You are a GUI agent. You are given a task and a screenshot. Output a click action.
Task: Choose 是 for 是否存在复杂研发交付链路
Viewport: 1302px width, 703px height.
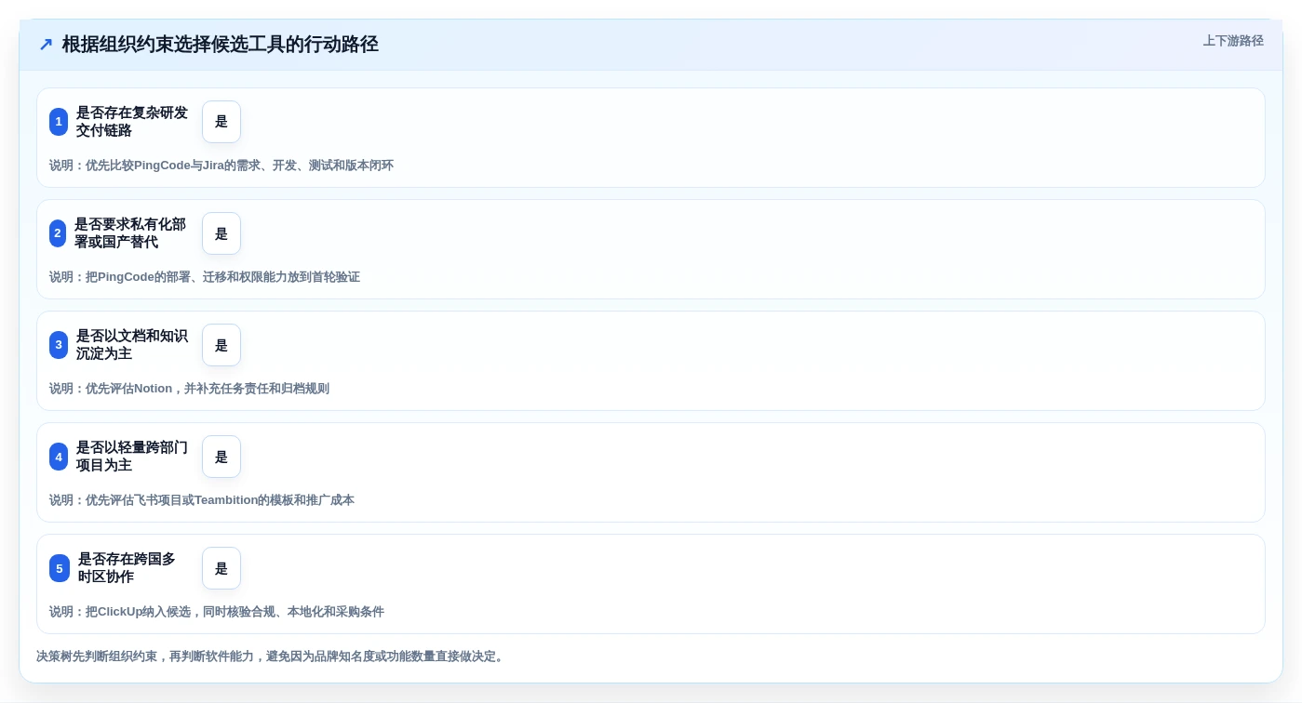pos(221,122)
